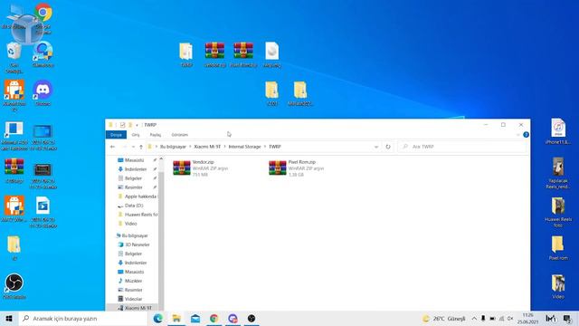Expand the address bar history dropdown
This screenshot has height=326, width=579.
click(x=376, y=147)
